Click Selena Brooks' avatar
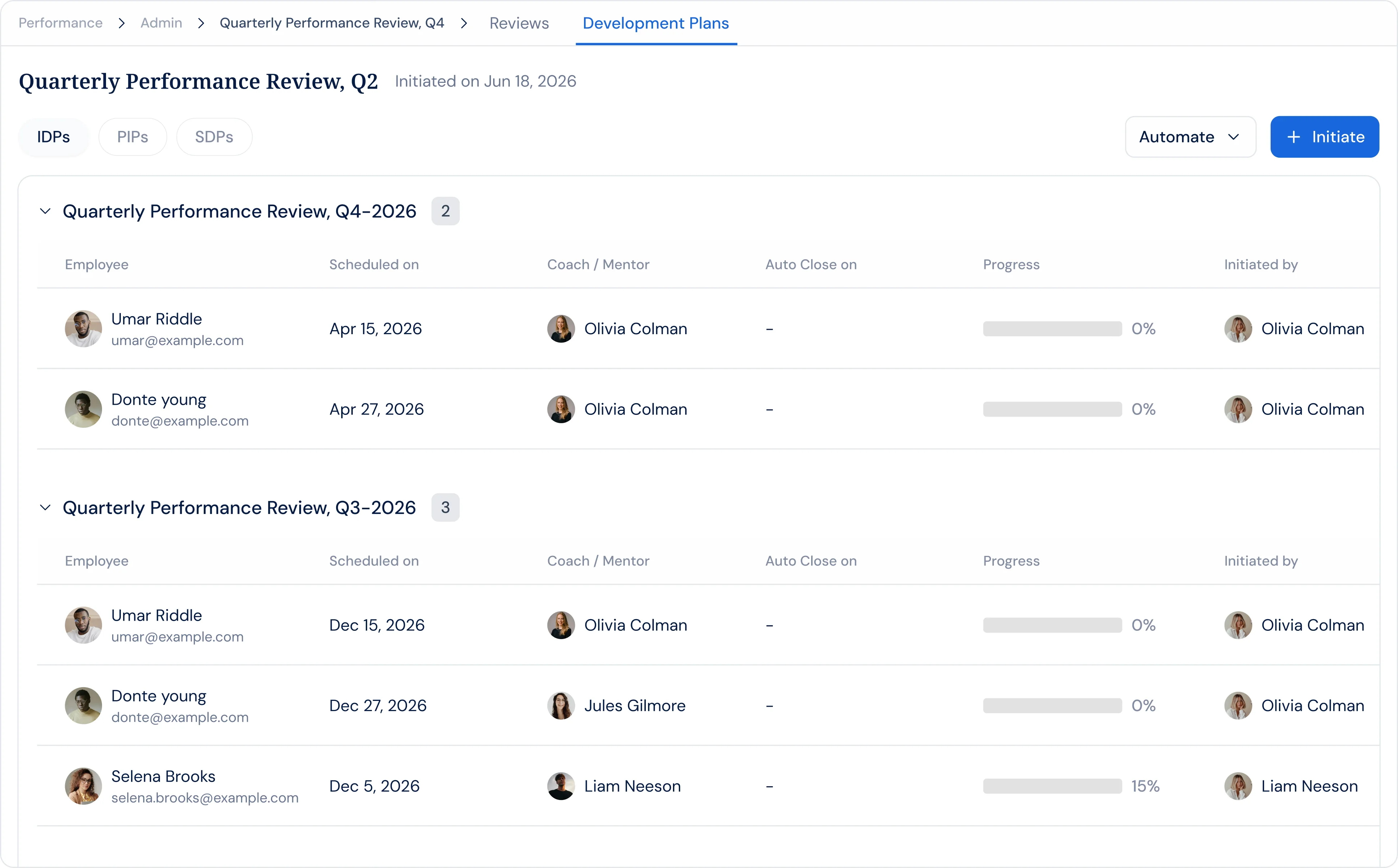Viewport: 1398px width, 868px height. 83,786
